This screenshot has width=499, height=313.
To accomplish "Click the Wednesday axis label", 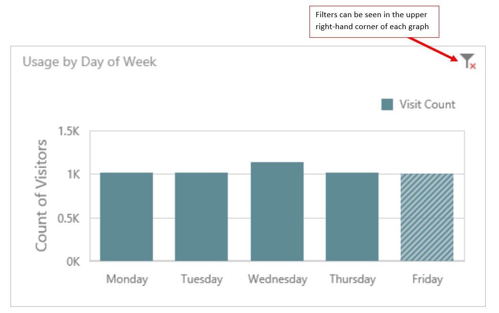I will (277, 279).
